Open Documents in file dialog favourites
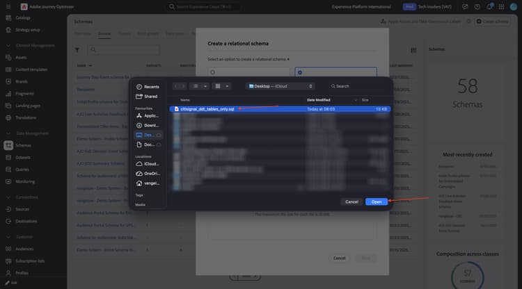522x289 pixels. point(148,144)
